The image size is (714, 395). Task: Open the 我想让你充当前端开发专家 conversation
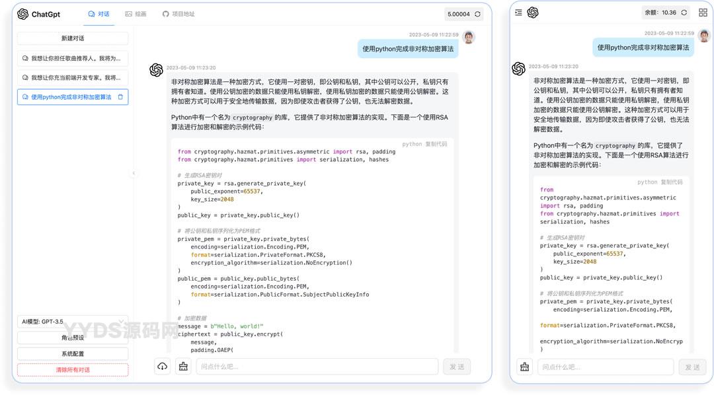(73, 77)
